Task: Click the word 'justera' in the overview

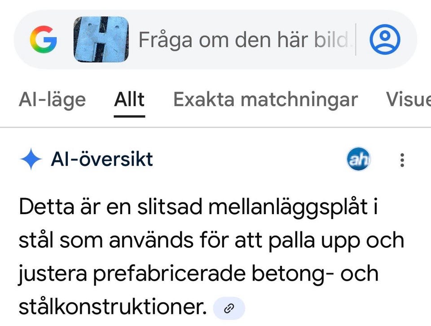Action: (50, 274)
